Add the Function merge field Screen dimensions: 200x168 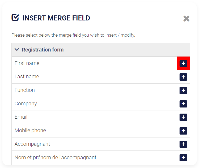[183, 91]
